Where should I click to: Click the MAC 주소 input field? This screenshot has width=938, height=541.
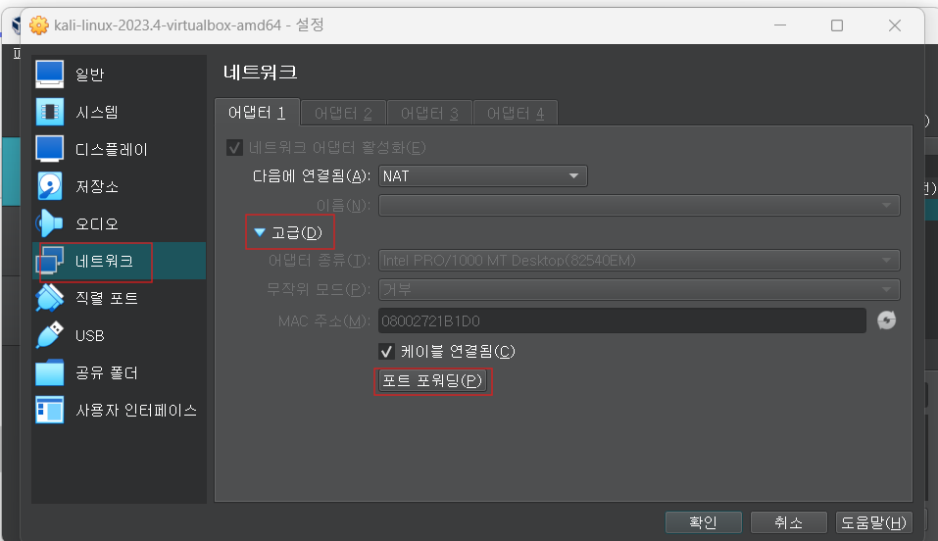(x=622, y=320)
